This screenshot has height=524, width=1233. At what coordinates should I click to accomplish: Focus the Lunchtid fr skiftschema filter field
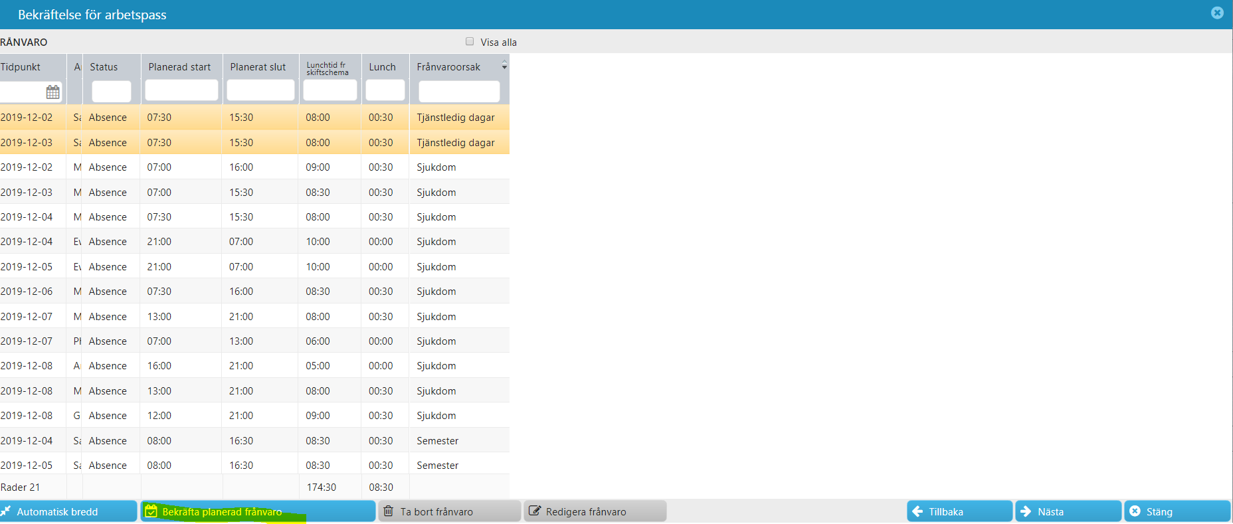[x=330, y=90]
